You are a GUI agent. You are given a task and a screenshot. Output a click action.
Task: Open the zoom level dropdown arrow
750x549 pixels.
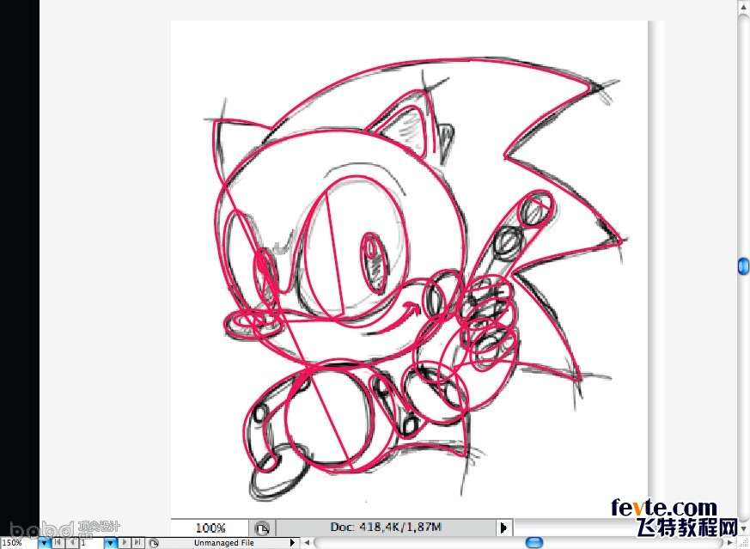(x=45, y=543)
